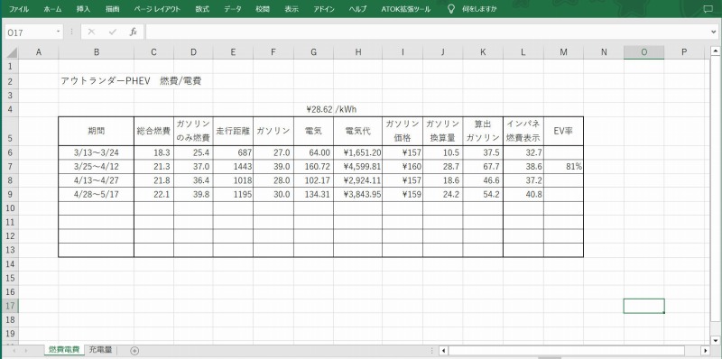The width and height of the screenshot is (722, 359).
Task: Switch to the ホーム ribbon tab
Action: pyautogui.click(x=52, y=9)
